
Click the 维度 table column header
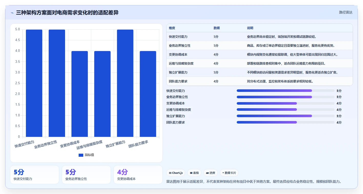(172, 28)
